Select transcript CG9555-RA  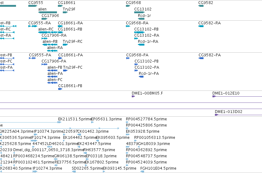40,23
